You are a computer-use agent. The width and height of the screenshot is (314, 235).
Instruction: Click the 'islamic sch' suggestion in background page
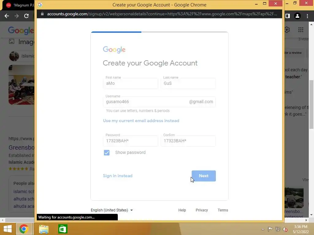tap(24, 192)
